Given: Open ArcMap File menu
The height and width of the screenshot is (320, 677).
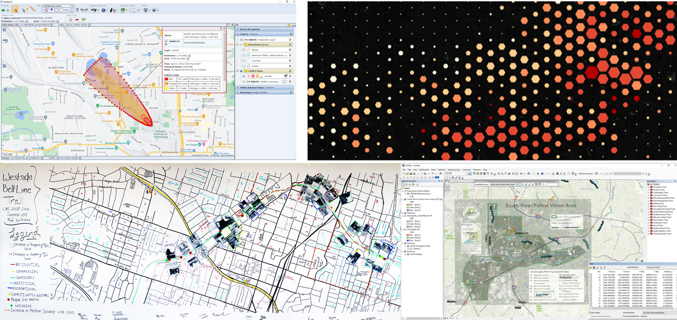Looking at the screenshot, I should 404,170.
